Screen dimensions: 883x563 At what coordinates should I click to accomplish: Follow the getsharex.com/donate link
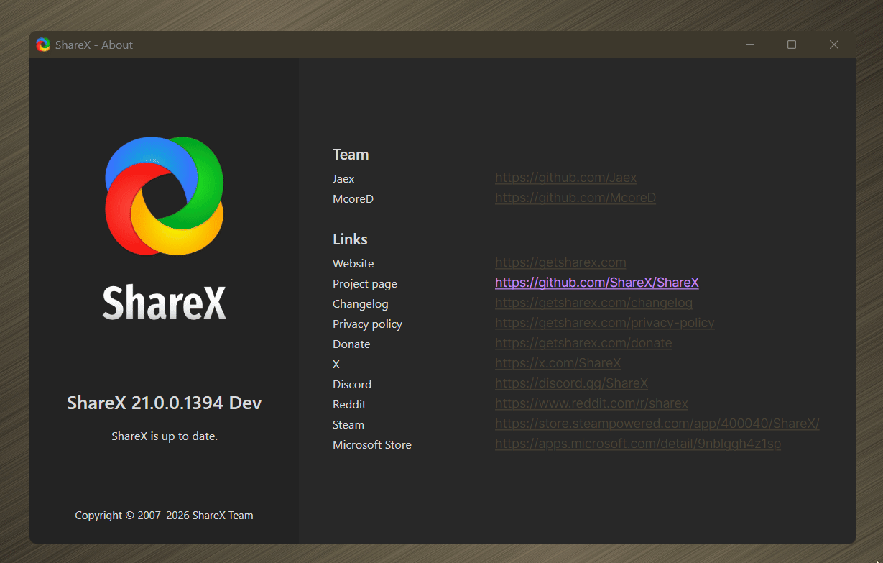[x=583, y=343]
